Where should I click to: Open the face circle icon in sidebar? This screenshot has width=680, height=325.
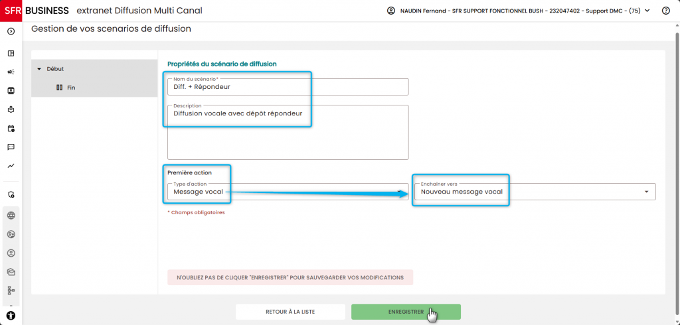[x=11, y=234]
